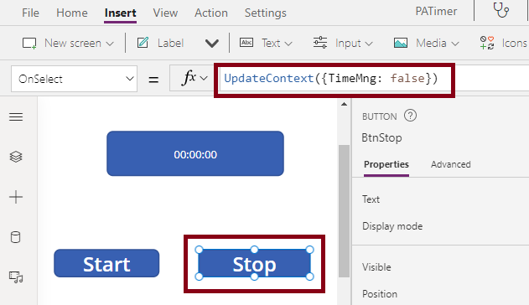Viewport: 529px width, 305px height.
Task: Open the View menu
Action: point(165,13)
